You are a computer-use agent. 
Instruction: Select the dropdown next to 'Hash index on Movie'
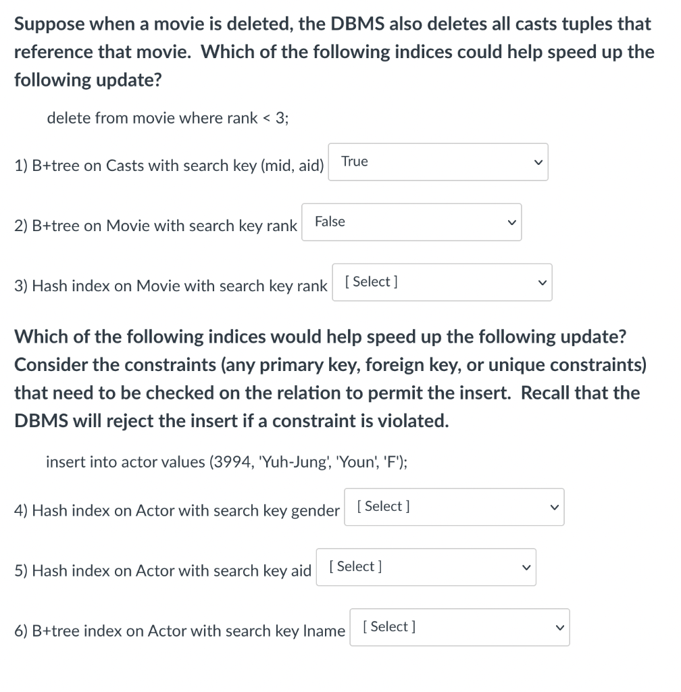point(442,282)
